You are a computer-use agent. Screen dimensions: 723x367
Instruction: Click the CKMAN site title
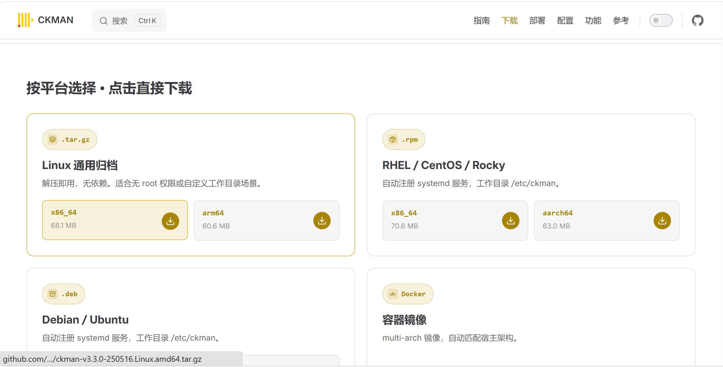(55, 20)
